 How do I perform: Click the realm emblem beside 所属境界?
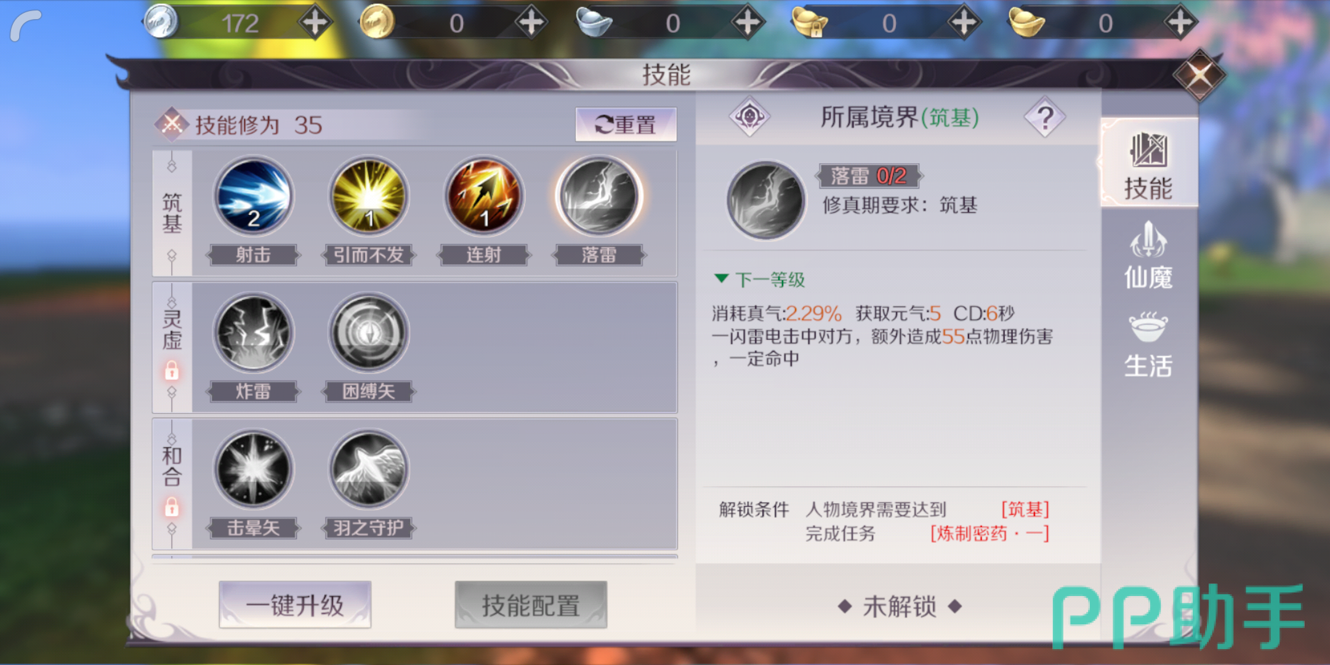(x=749, y=116)
